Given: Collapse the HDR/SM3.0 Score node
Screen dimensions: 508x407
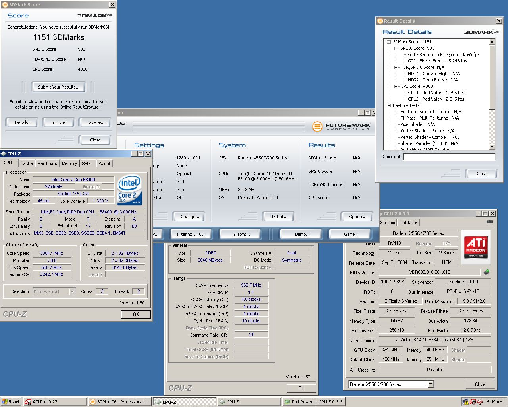Looking at the screenshot, I should click(396, 67).
